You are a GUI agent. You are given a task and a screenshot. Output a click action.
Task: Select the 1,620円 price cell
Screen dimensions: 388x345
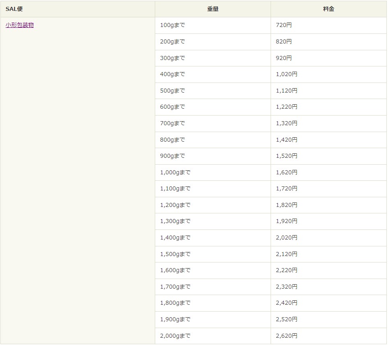point(287,172)
